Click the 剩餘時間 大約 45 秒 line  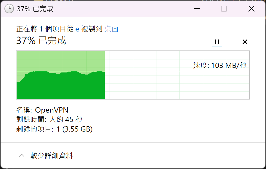[49, 119]
